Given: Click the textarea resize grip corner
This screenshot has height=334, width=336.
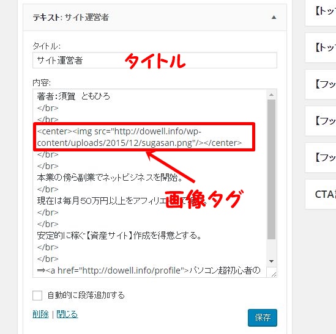Looking at the screenshot, I should pyautogui.click(x=274, y=274).
